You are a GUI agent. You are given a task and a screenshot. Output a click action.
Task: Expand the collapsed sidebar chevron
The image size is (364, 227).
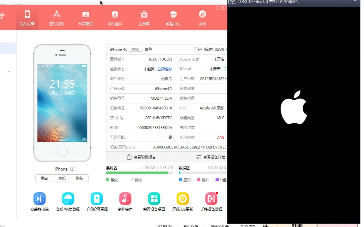coord(9,71)
